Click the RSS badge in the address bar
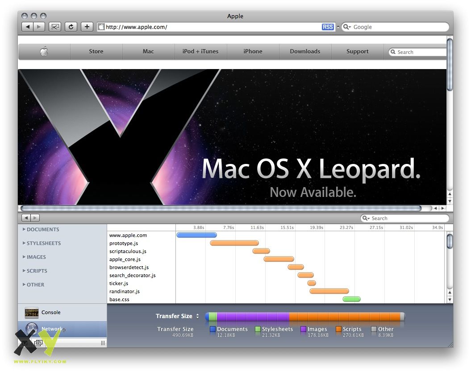 (x=328, y=27)
